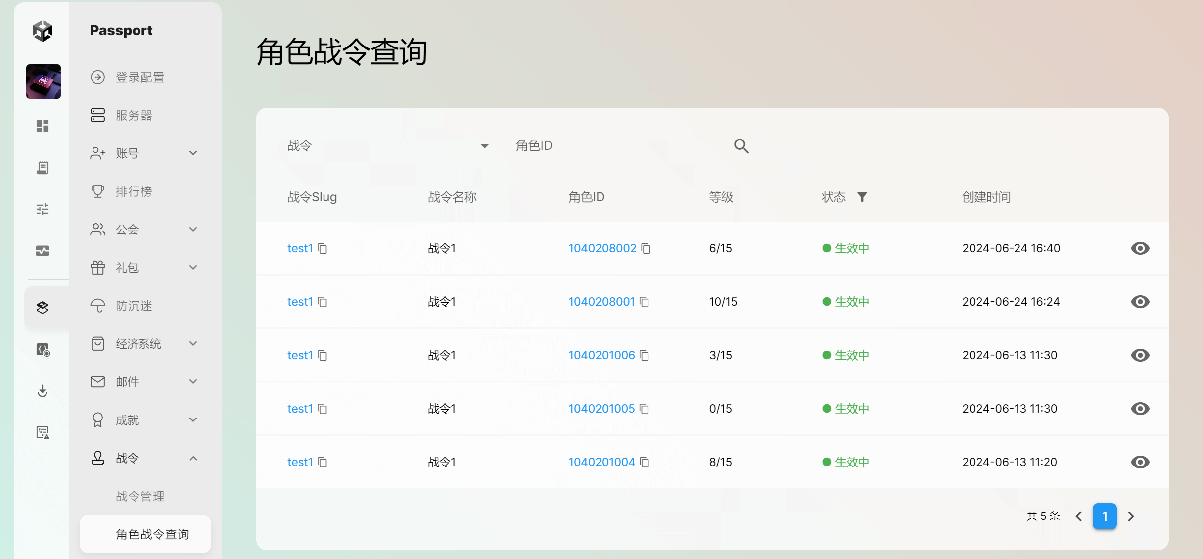
Task: Click the download icon in the left rail
Action: click(43, 391)
